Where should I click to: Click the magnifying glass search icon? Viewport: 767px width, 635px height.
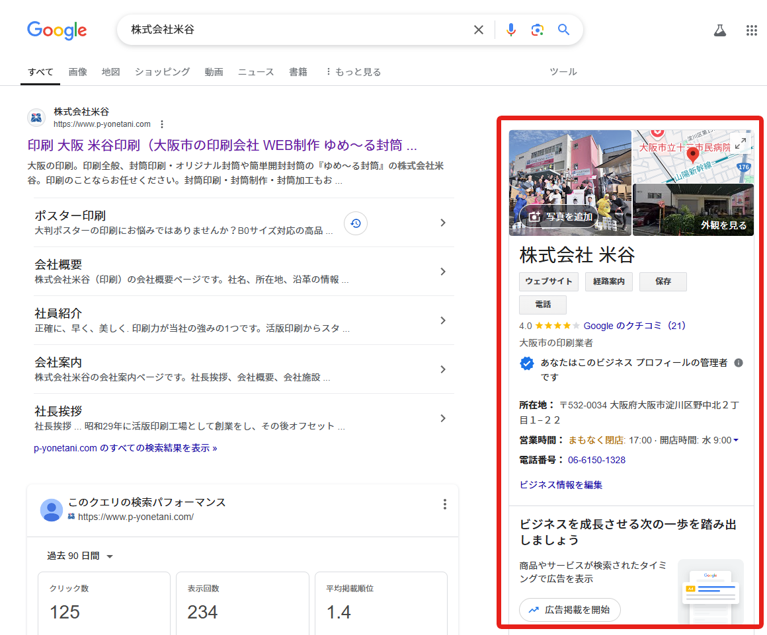tap(563, 30)
